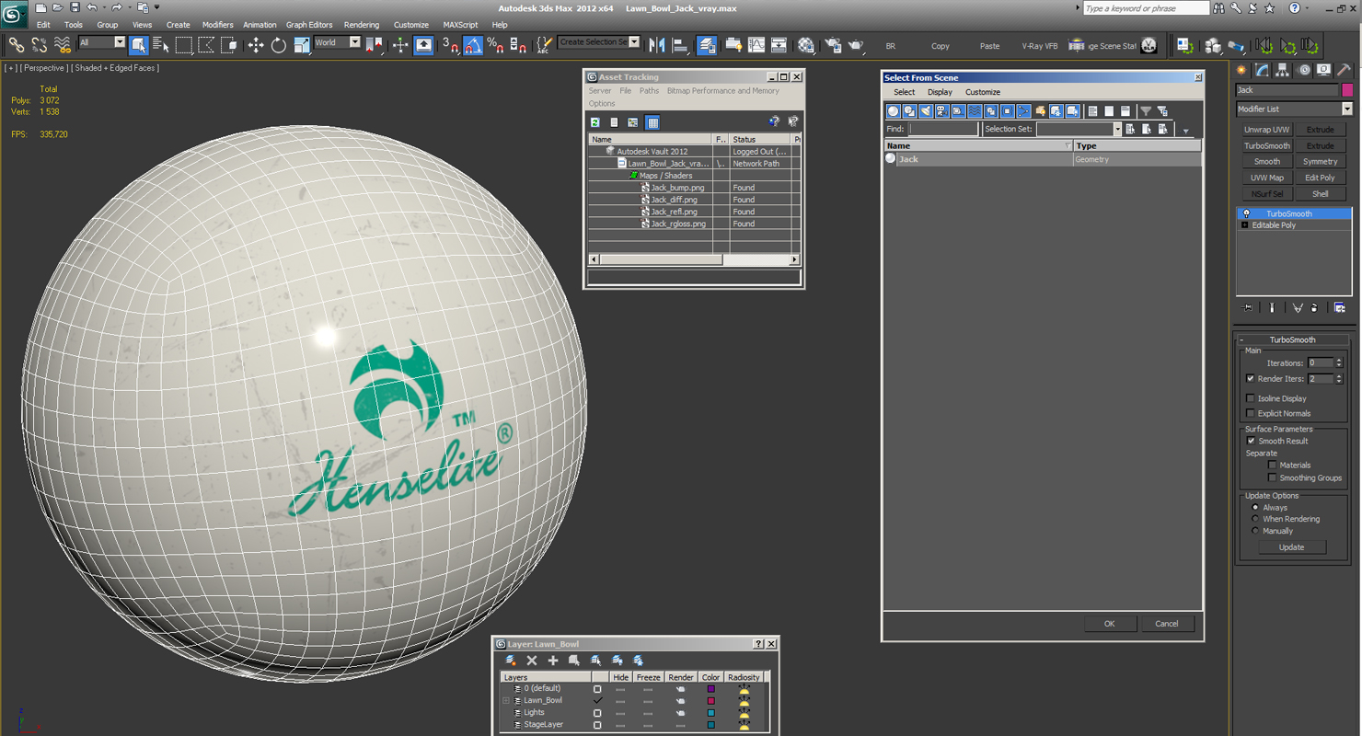This screenshot has height=736, width=1362.
Task: Enable the Explicit Normals checkbox
Action: (x=1250, y=413)
